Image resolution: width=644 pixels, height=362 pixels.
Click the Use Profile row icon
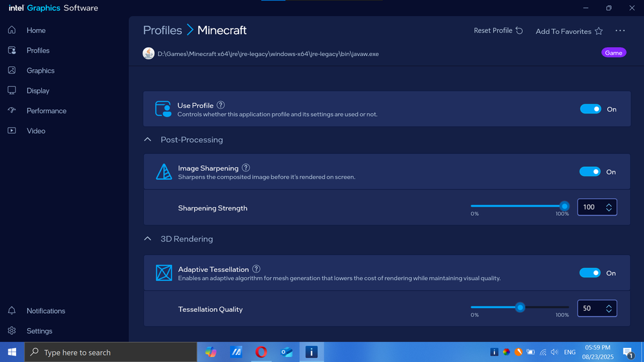tap(163, 109)
